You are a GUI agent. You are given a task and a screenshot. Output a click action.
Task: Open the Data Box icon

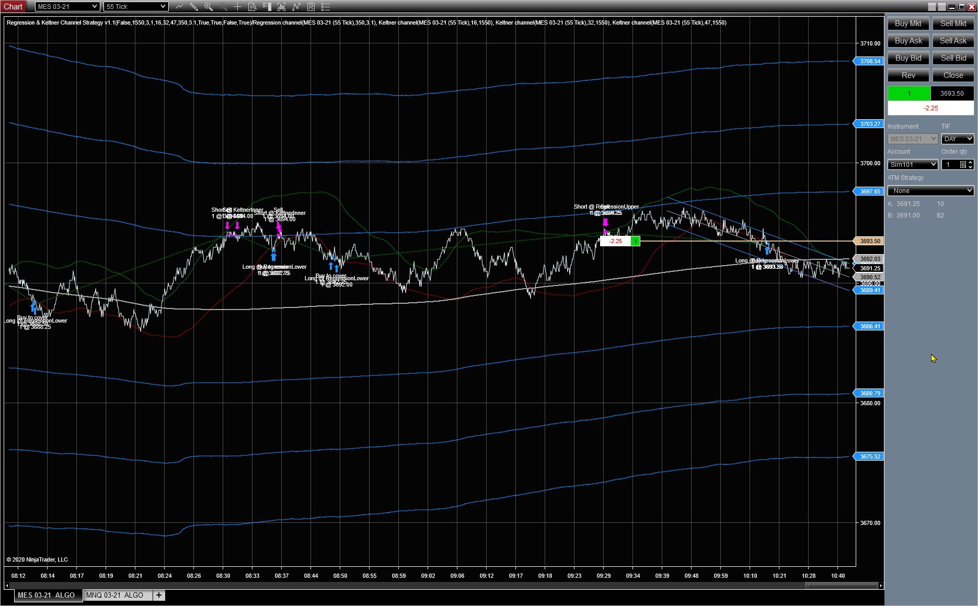point(252,7)
